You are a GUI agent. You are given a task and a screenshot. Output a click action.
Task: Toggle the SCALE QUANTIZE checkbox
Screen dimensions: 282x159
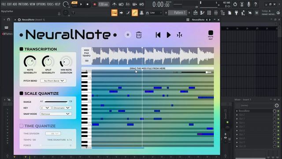pyautogui.click(x=22, y=93)
